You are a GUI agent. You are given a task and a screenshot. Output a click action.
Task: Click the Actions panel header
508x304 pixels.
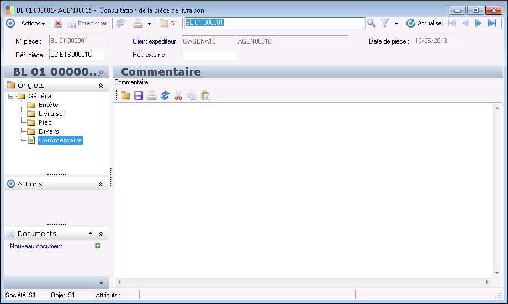point(57,184)
